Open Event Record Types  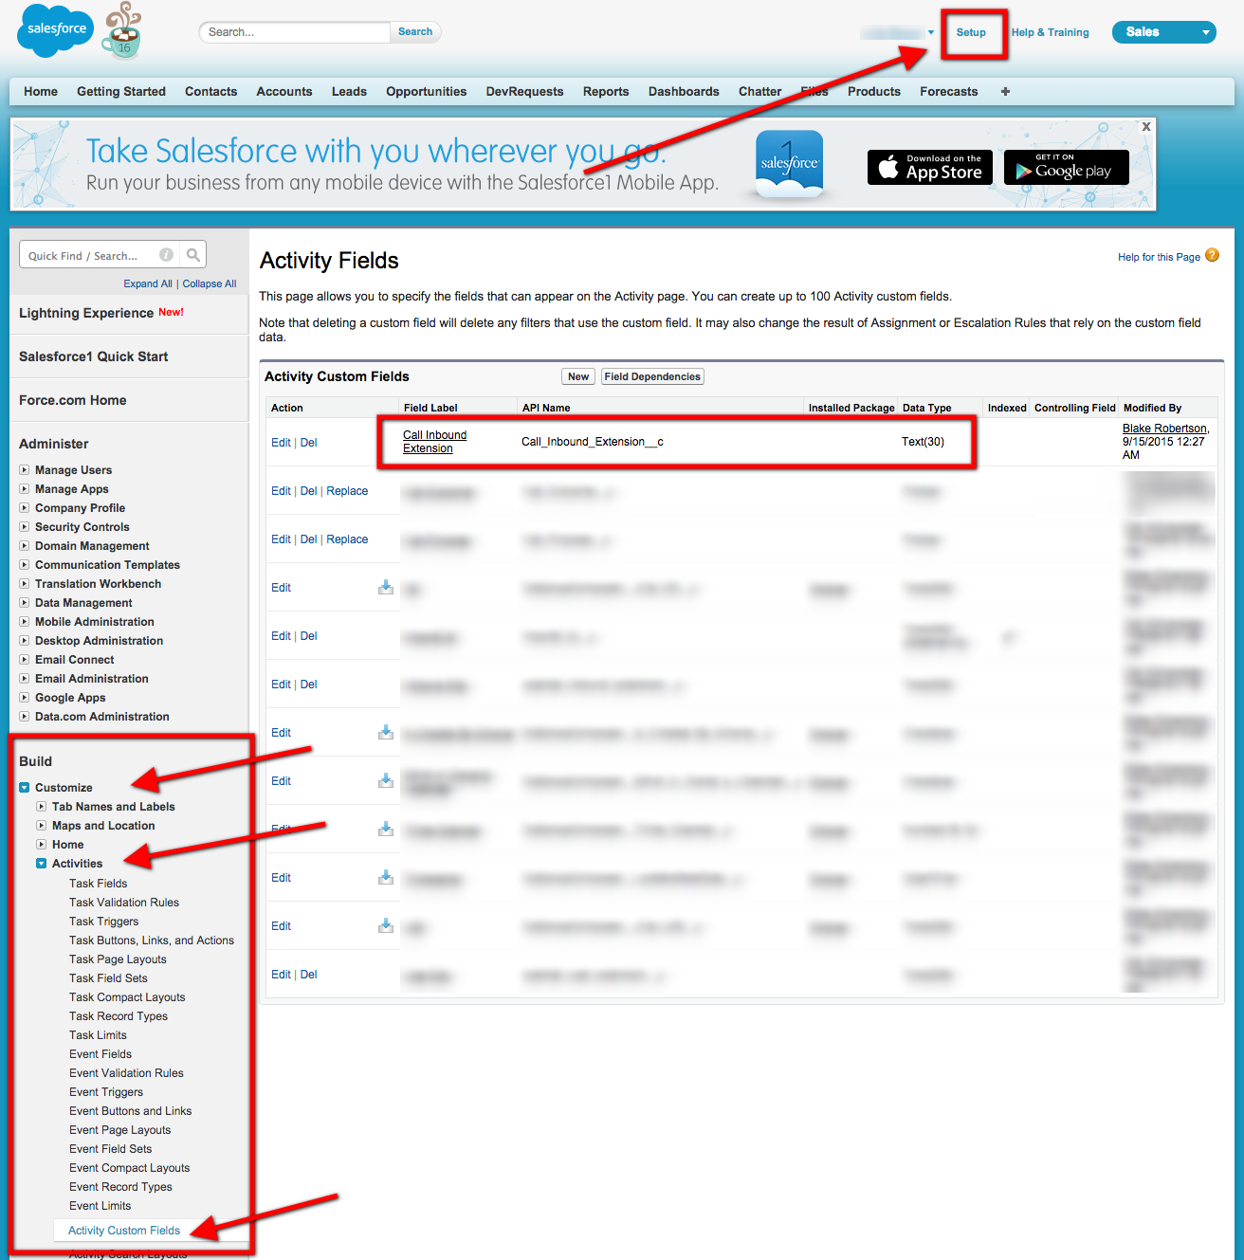120,1187
